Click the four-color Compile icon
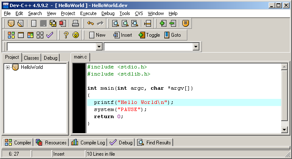292x159 pixels. 11,35
